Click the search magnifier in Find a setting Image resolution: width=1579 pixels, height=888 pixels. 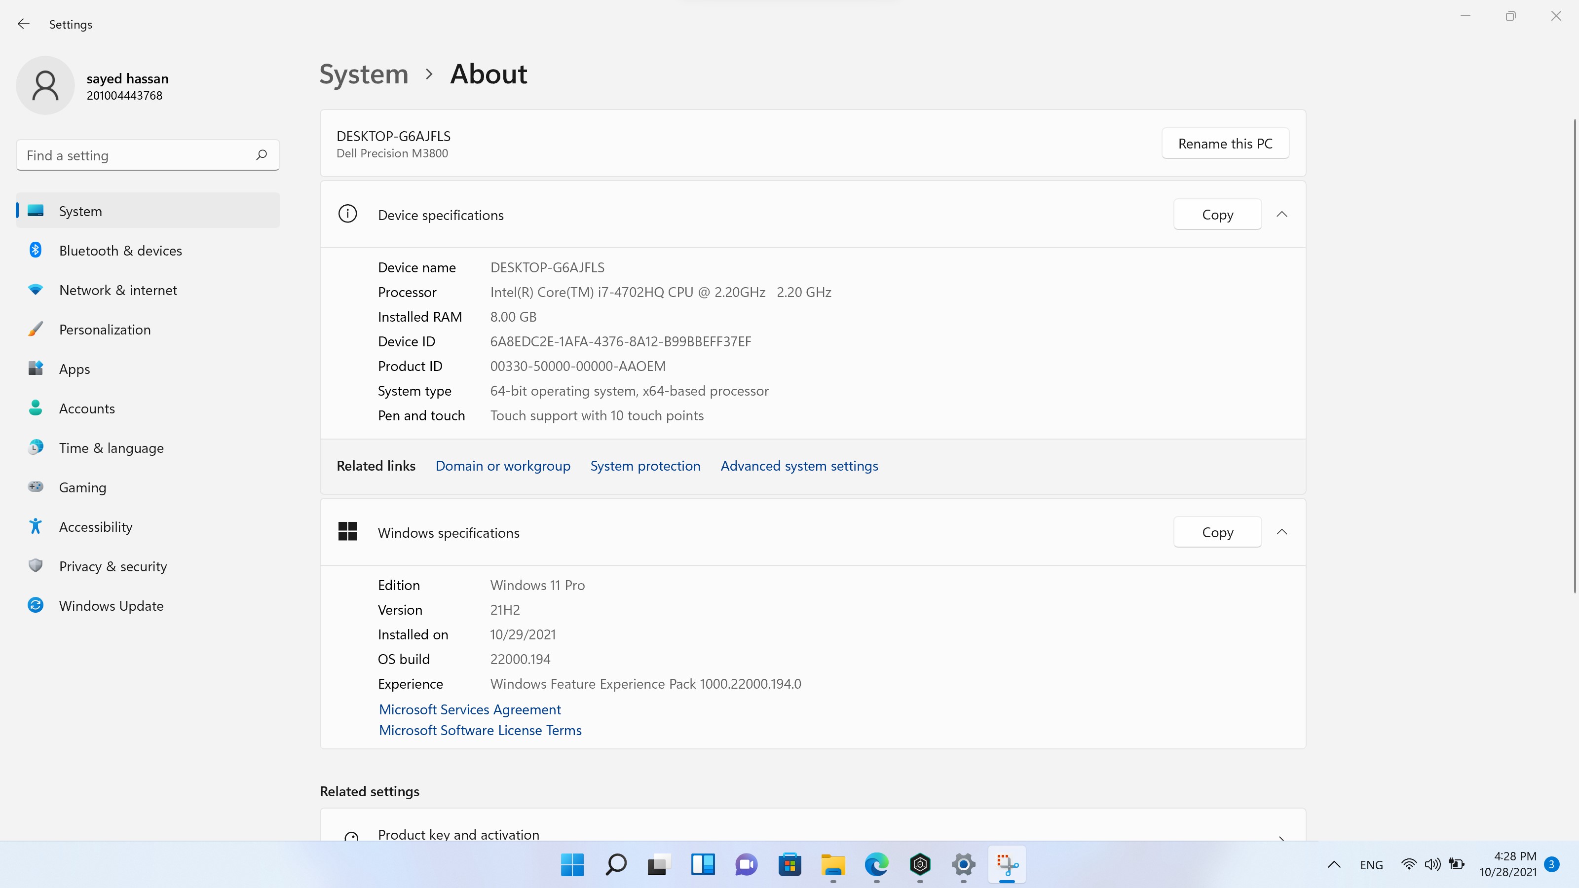coord(262,155)
